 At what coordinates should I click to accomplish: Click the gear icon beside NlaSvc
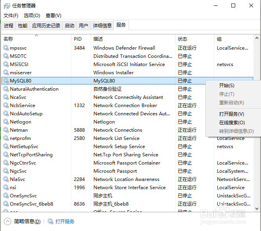click(x=6, y=179)
